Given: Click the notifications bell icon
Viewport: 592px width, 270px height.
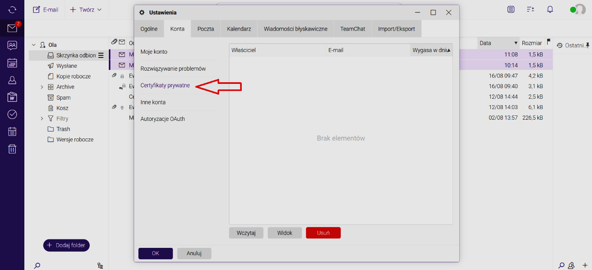Looking at the screenshot, I should pos(550,9).
